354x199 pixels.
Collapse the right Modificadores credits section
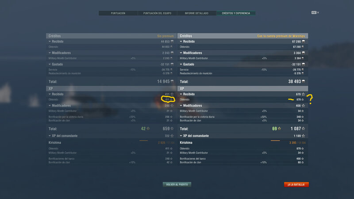181,53
